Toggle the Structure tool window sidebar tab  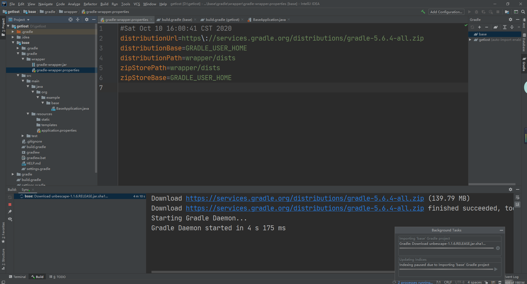coord(3,259)
